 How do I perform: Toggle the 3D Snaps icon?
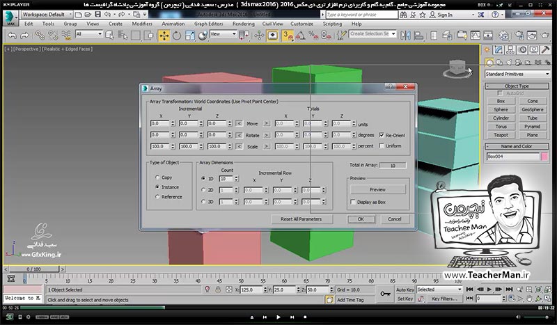[x=288, y=35]
